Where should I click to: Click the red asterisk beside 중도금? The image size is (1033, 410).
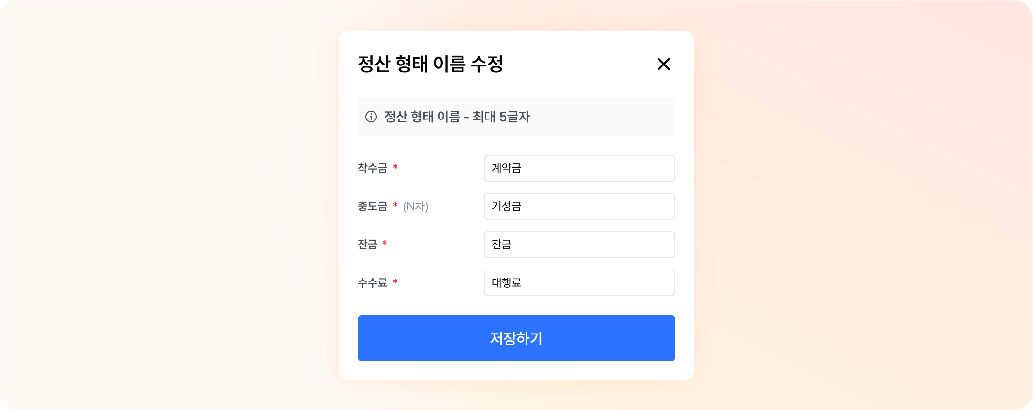click(x=395, y=205)
